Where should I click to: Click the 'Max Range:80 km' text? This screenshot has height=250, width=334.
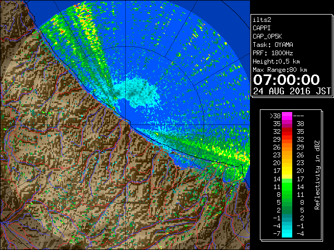coord(280,70)
